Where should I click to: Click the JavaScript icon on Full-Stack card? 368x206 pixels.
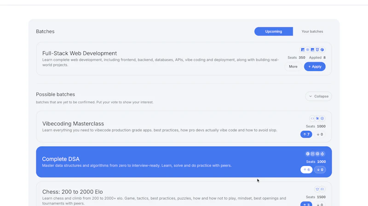pos(303,50)
